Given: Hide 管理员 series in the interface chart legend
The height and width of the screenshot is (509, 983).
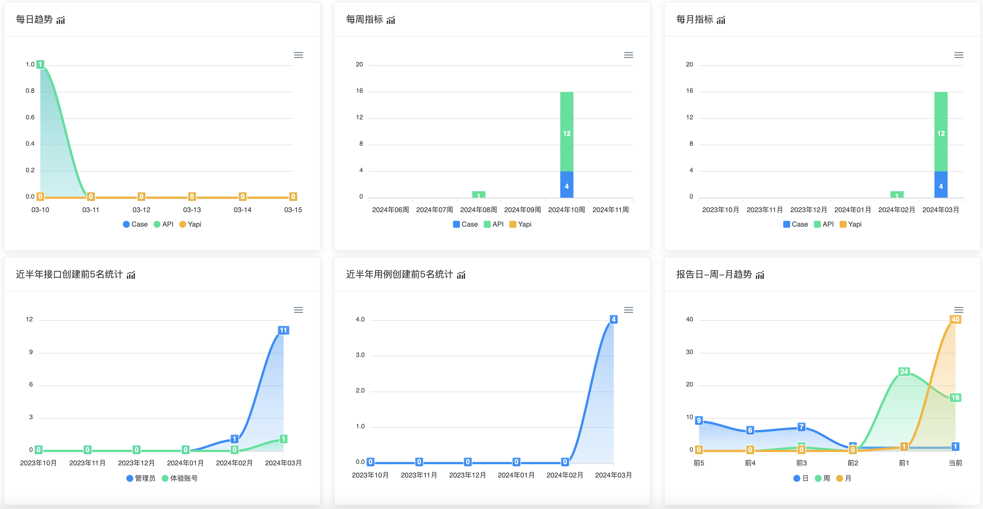Looking at the screenshot, I should pyautogui.click(x=141, y=478).
